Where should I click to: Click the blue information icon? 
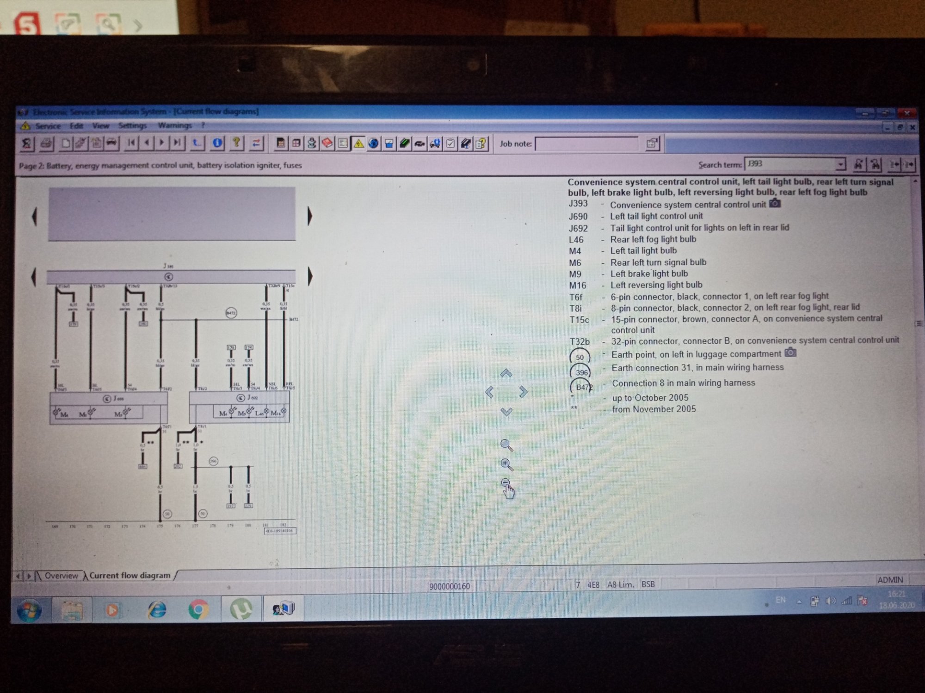coord(217,143)
